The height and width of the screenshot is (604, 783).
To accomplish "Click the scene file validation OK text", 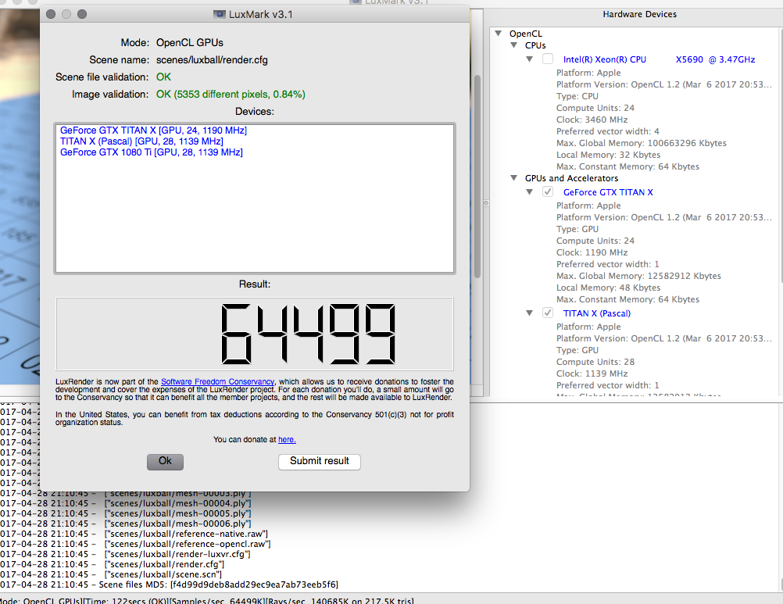I will 163,77.
